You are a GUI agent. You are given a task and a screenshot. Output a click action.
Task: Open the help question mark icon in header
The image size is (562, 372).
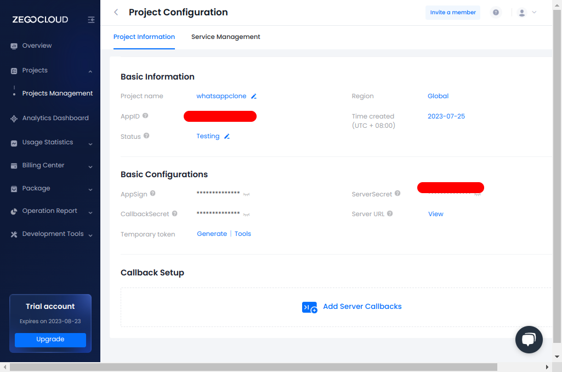click(496, 13)
